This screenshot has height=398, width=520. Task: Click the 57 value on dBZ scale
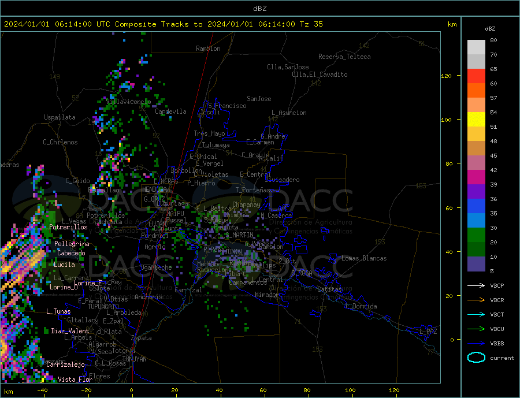[493, 98]
